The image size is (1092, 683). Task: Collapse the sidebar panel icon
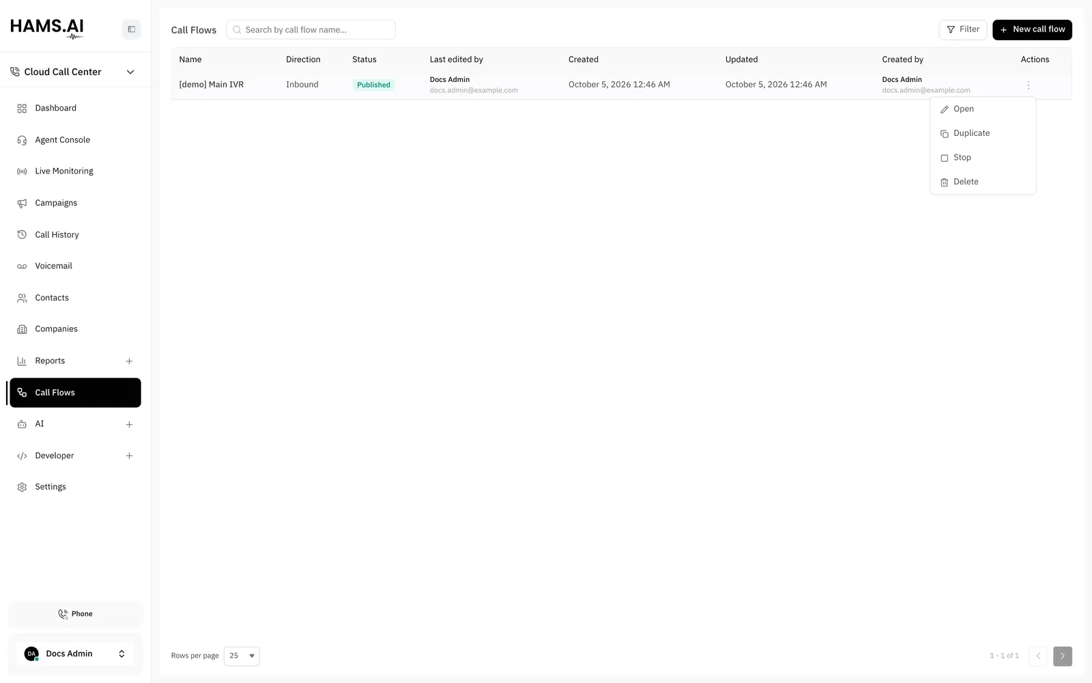coord(132,29)
